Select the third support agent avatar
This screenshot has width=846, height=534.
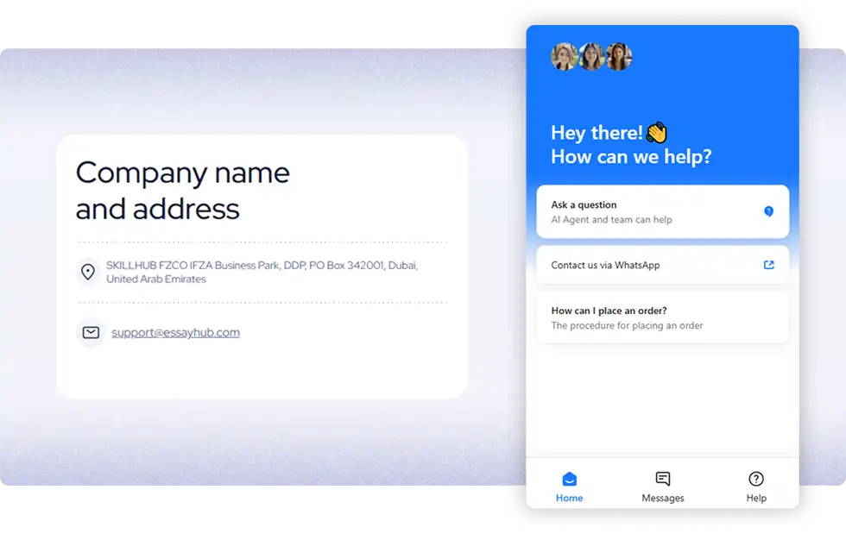pos(618,57)
